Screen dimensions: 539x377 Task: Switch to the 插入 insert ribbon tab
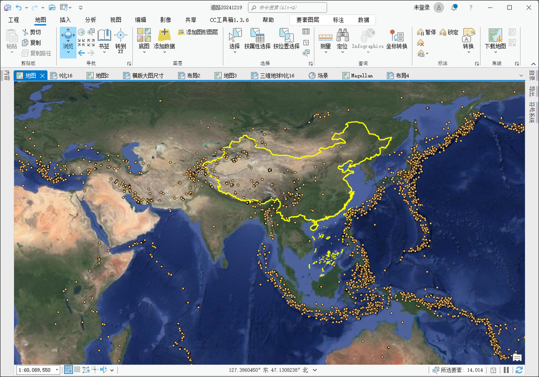click(65, 20)
